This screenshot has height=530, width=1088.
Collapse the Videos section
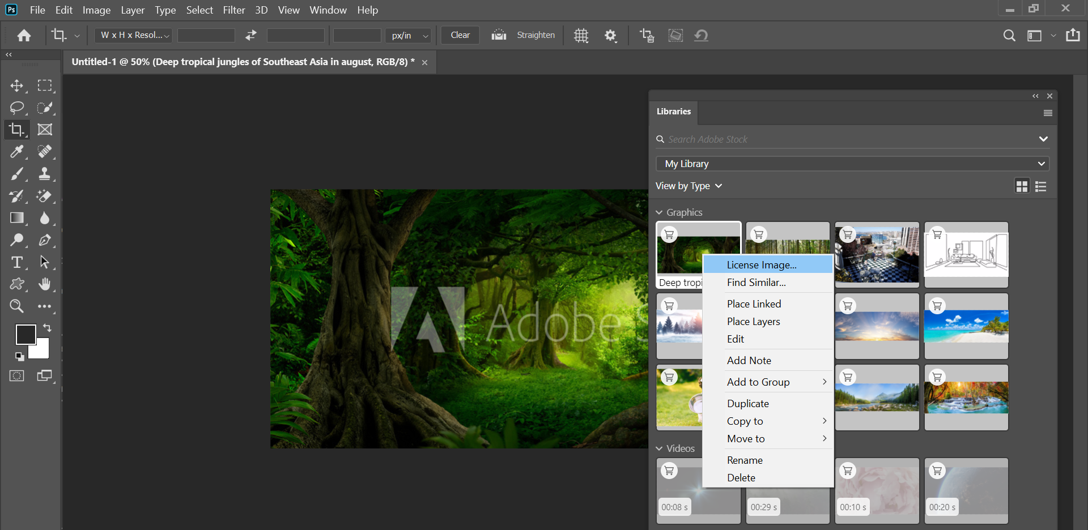click(659, 448)
